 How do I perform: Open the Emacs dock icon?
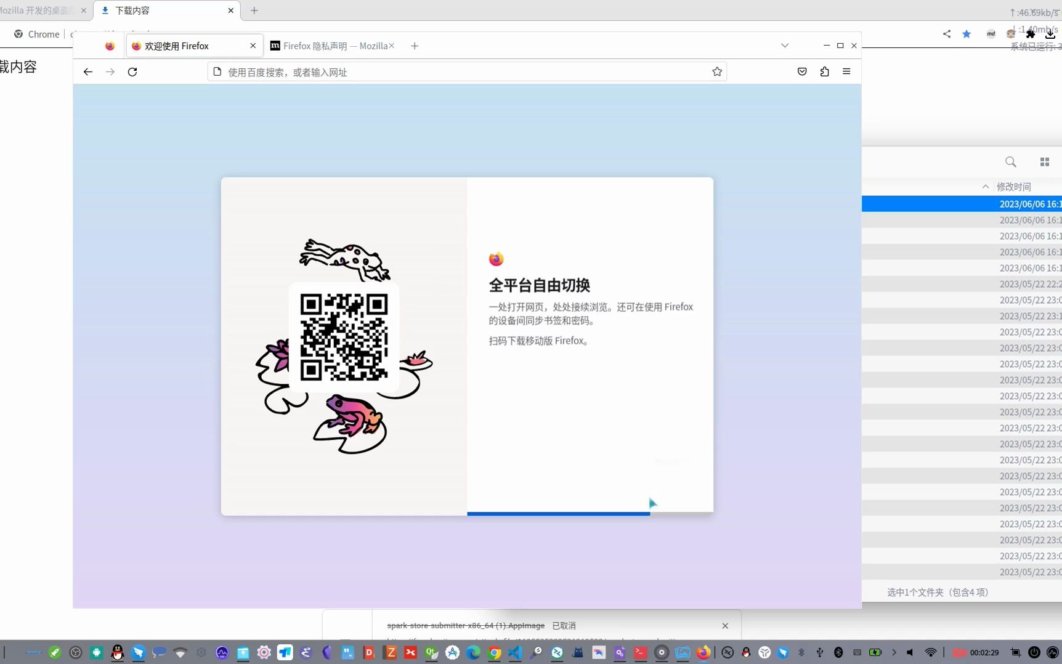tap(306, 652)
